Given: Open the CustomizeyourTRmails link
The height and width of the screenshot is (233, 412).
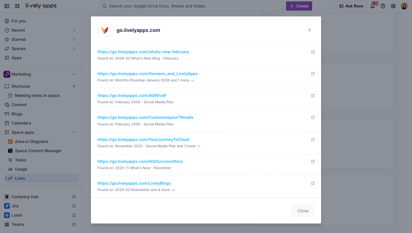Looking at the screenshot, I should point(145,117).
